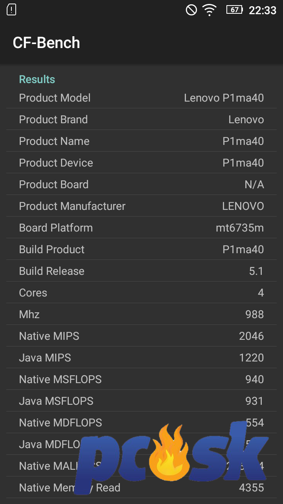Tap the Java MIPS 1220 result
This screenshot has width=283, height=504.
141,358
